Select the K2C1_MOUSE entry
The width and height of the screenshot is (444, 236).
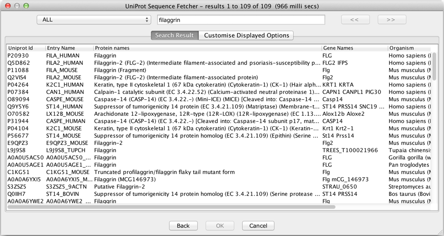(x=63, y=128)
